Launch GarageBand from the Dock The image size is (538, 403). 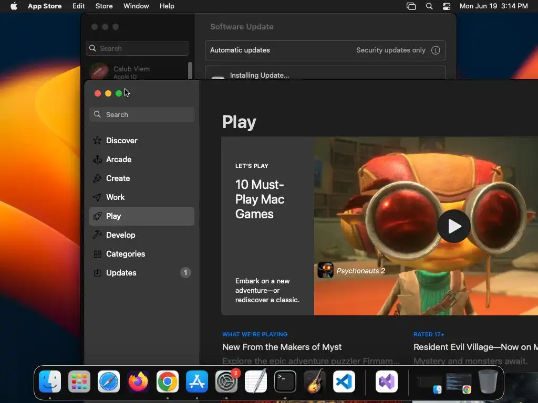coord(315,381)
